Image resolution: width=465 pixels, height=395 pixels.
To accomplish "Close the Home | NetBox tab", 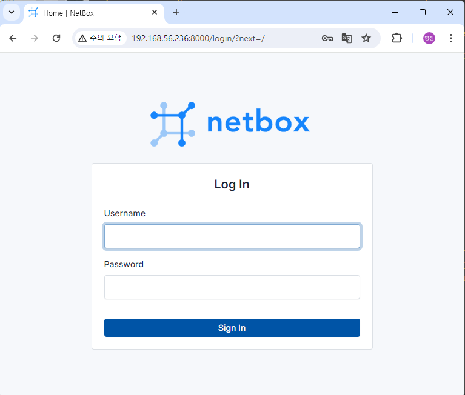I will (155, 13).
